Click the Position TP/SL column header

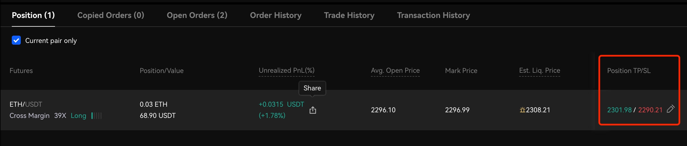(x=629, y=71)
